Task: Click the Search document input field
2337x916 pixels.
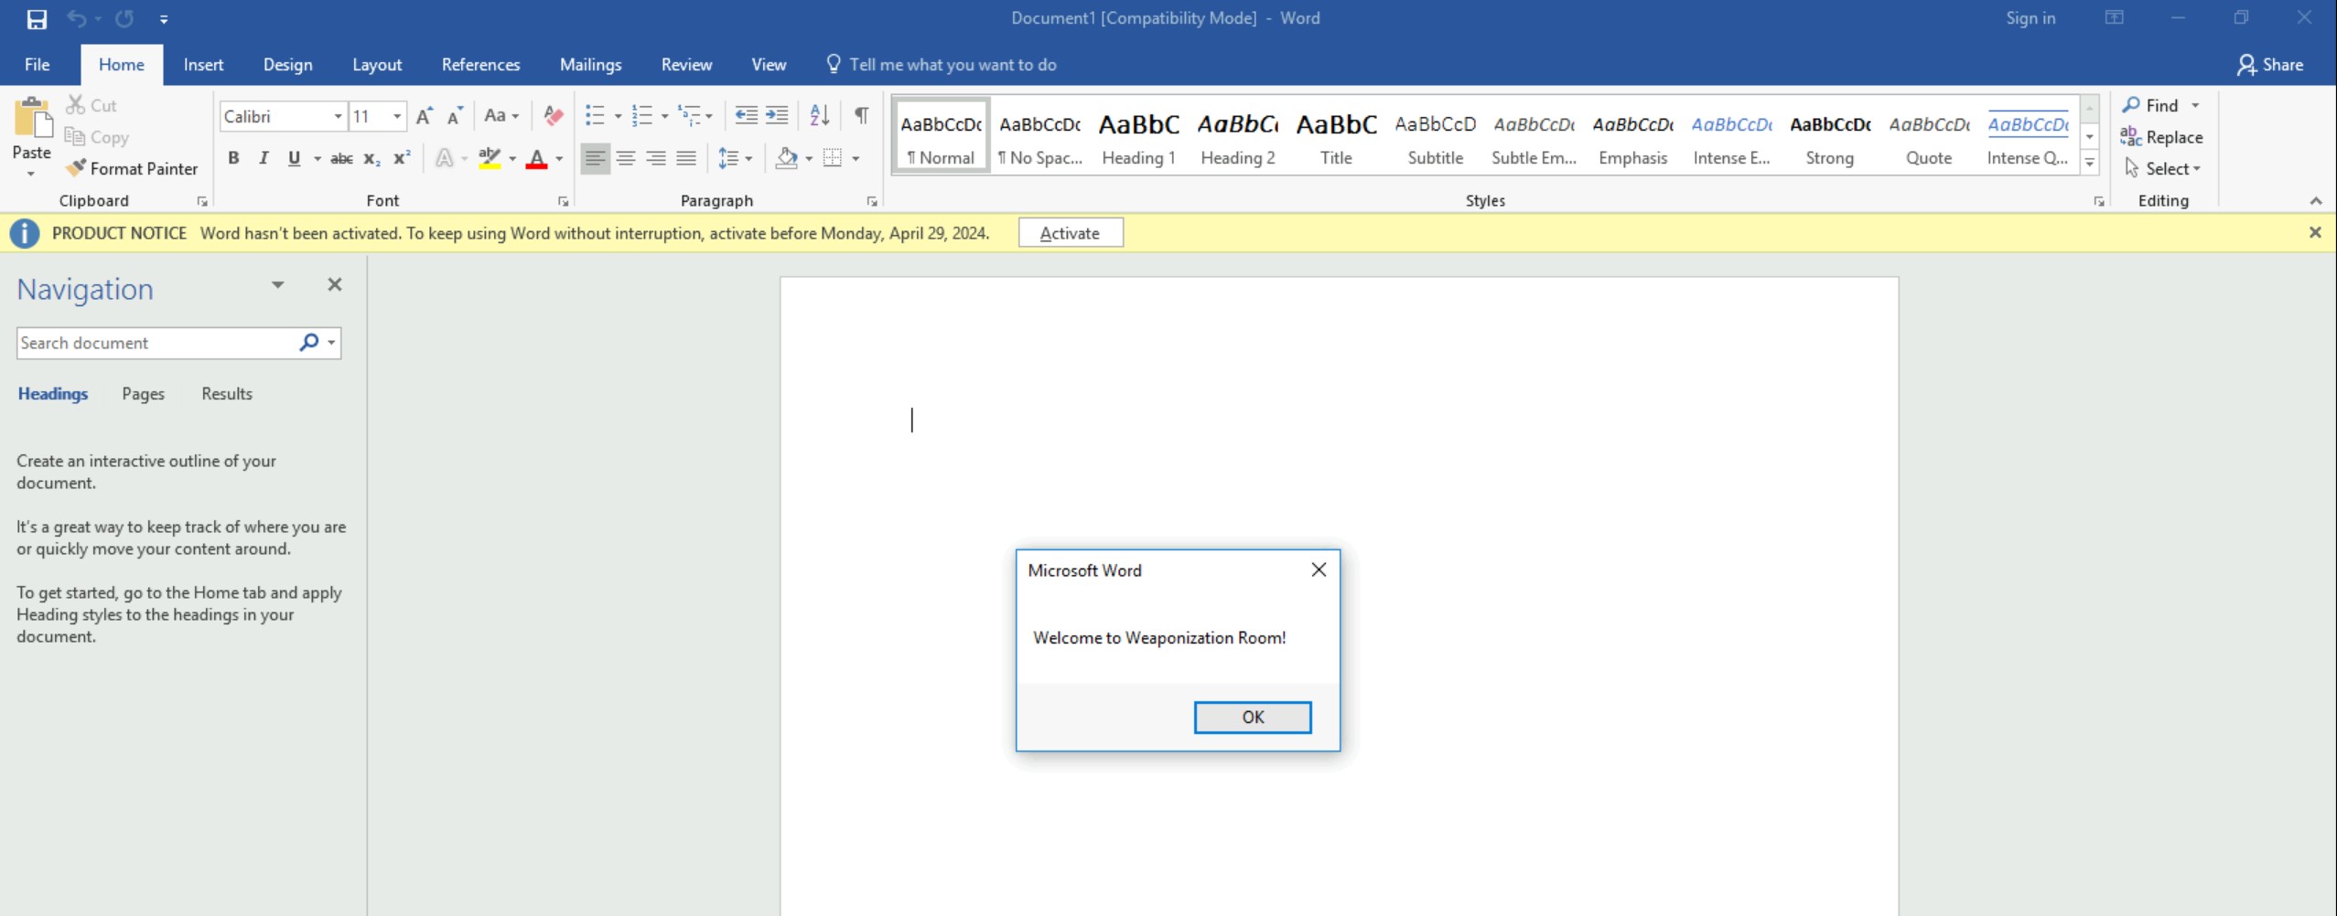Action: [156, 343]
